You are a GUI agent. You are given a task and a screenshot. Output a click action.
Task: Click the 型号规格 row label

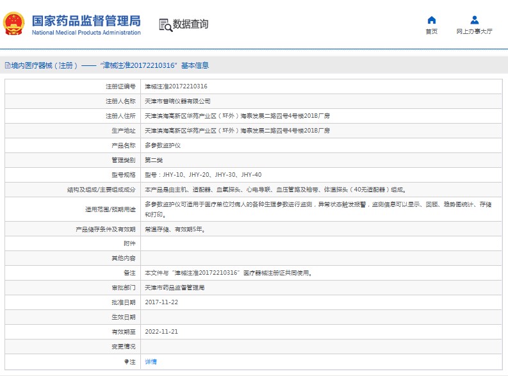(124, 175)
